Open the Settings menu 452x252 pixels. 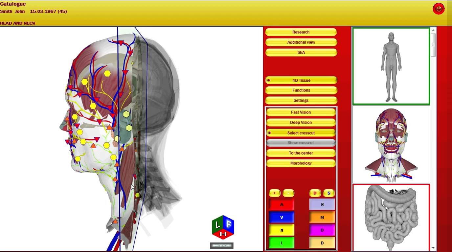301,100
